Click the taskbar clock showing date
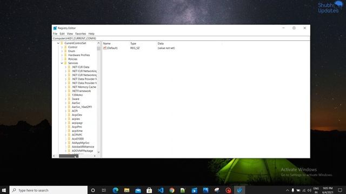The width and height of the screenshot is (346, 194). (x=328, y=190)
